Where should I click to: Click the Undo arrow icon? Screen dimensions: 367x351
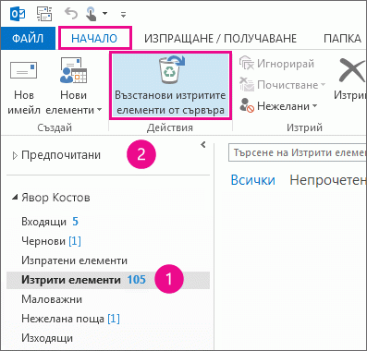pyautogui.click(x=71, y=14)
